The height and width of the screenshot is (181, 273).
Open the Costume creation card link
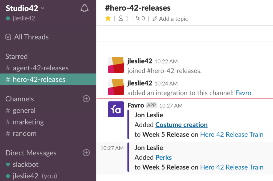tap(181, 124)
